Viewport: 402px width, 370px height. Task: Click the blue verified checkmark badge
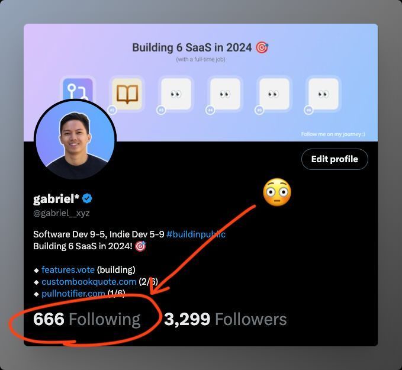[87, 198]
